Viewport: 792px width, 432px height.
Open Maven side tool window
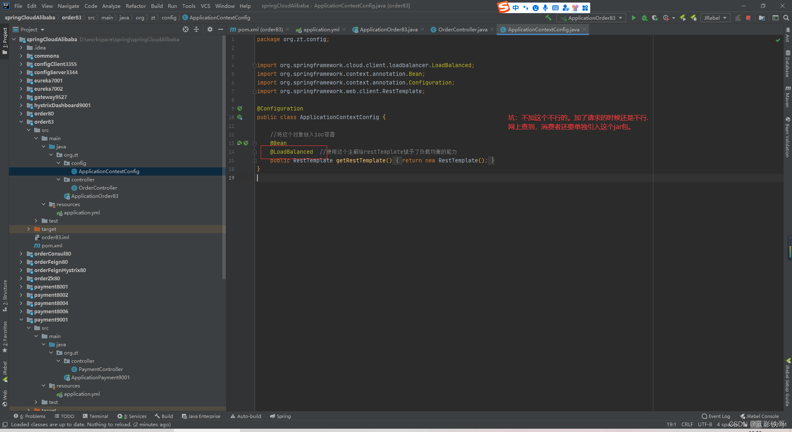point(787,96)
